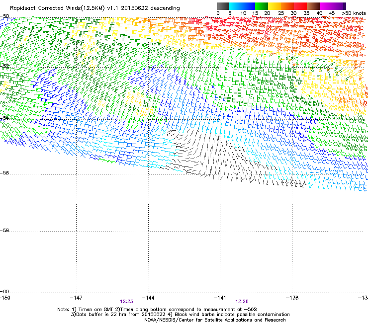
Task: Click the green 15-20 knots legend swatch
Action: coord(262,6)
